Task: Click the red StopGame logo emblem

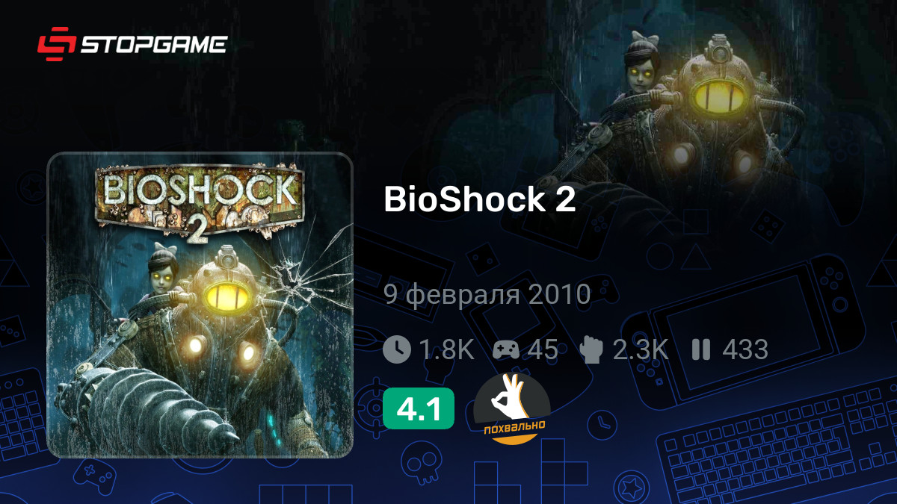Action: click(x=56, y=44)
